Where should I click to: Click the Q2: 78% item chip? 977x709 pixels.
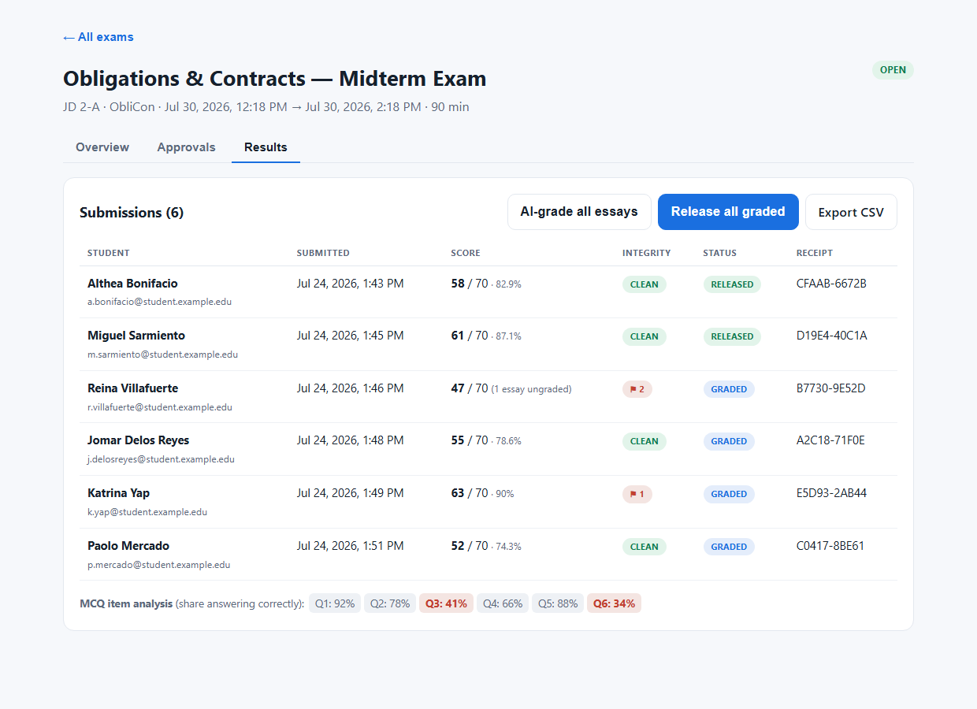390,603
